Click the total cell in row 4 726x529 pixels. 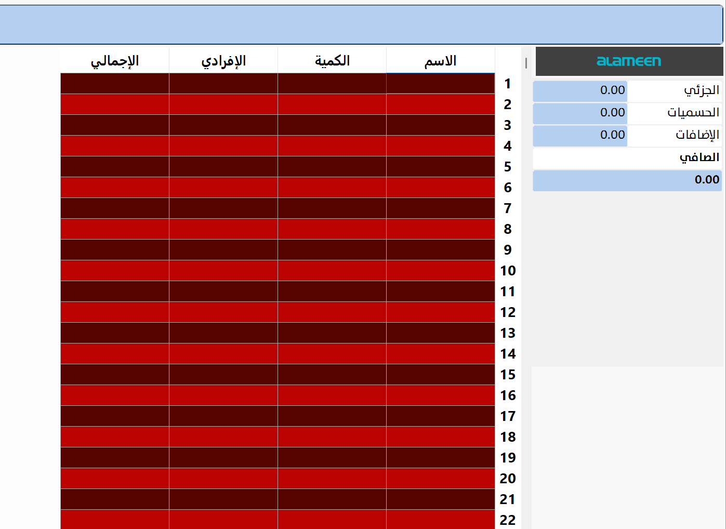point(114,146)
